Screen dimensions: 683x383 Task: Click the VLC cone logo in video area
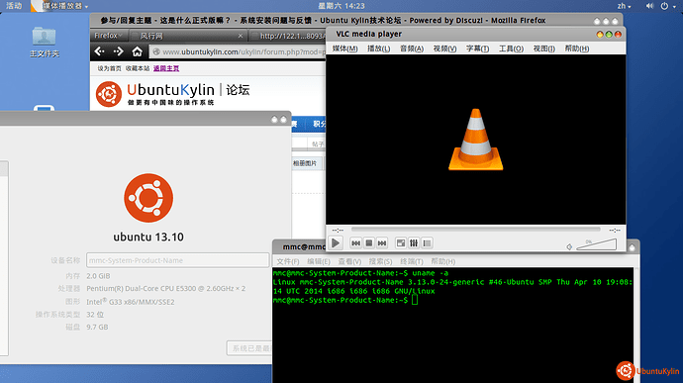tap(476, 140)
